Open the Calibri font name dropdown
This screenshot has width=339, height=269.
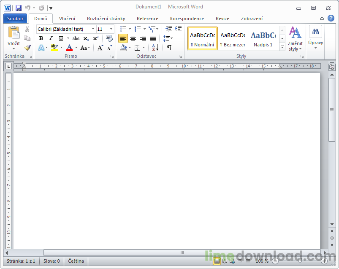point(93,29)
